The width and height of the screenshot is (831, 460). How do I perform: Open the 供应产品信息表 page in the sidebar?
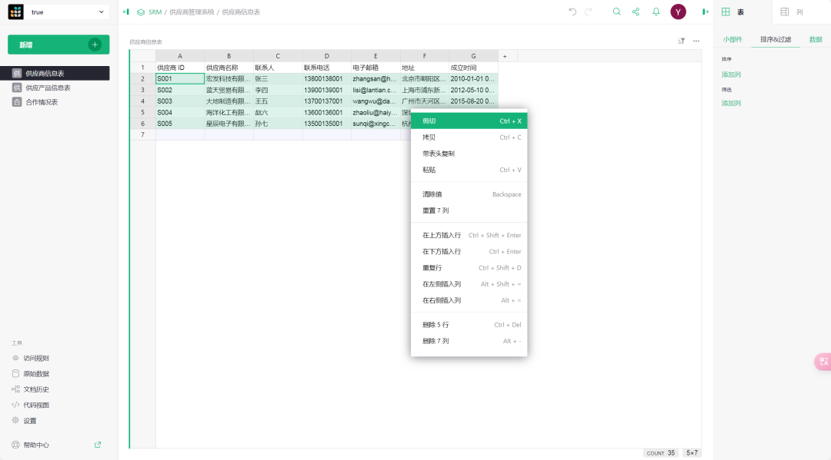pyautogui.click(x=48, y=88)
